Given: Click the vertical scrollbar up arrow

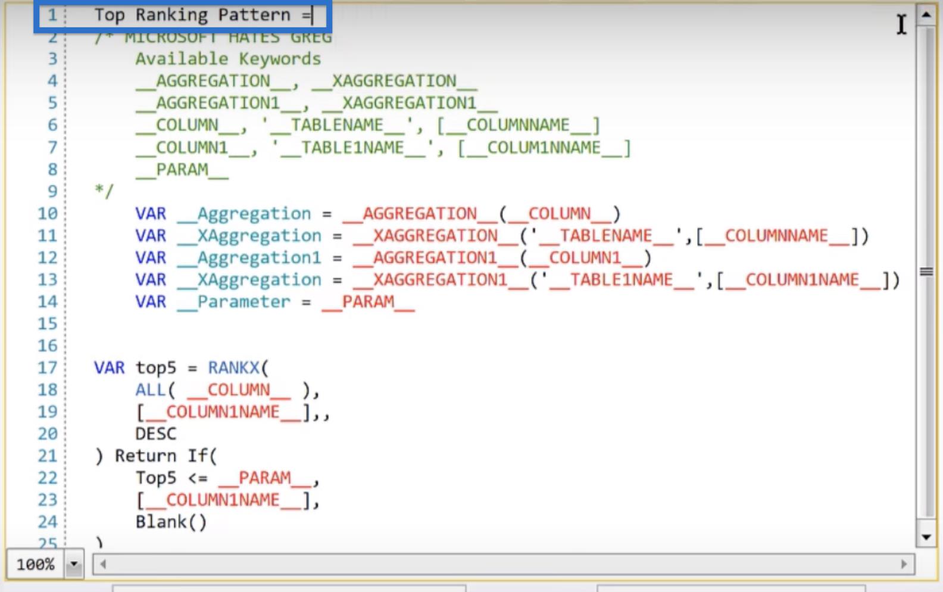Looking at the screenshot, I should 926,14.
